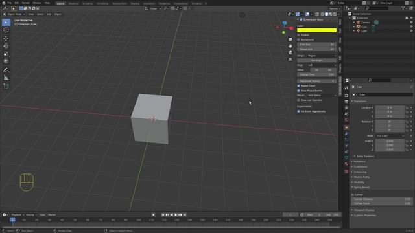Open the timeline Playback menu

coord(18,215)
